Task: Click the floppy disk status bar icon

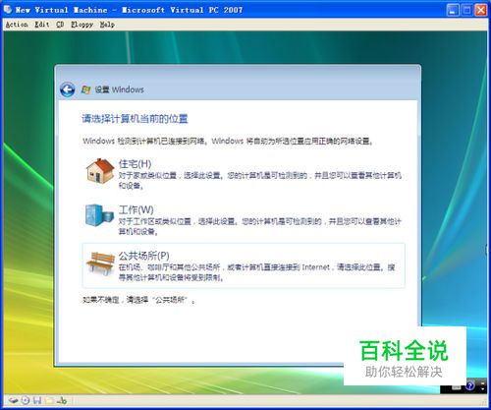Action: 37,400
